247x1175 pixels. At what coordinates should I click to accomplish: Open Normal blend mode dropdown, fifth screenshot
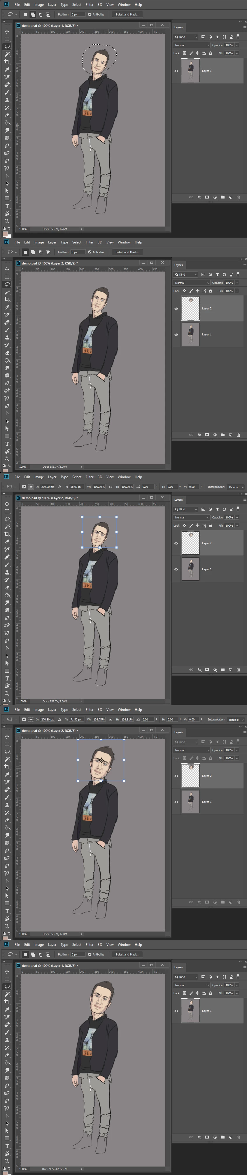191,985
